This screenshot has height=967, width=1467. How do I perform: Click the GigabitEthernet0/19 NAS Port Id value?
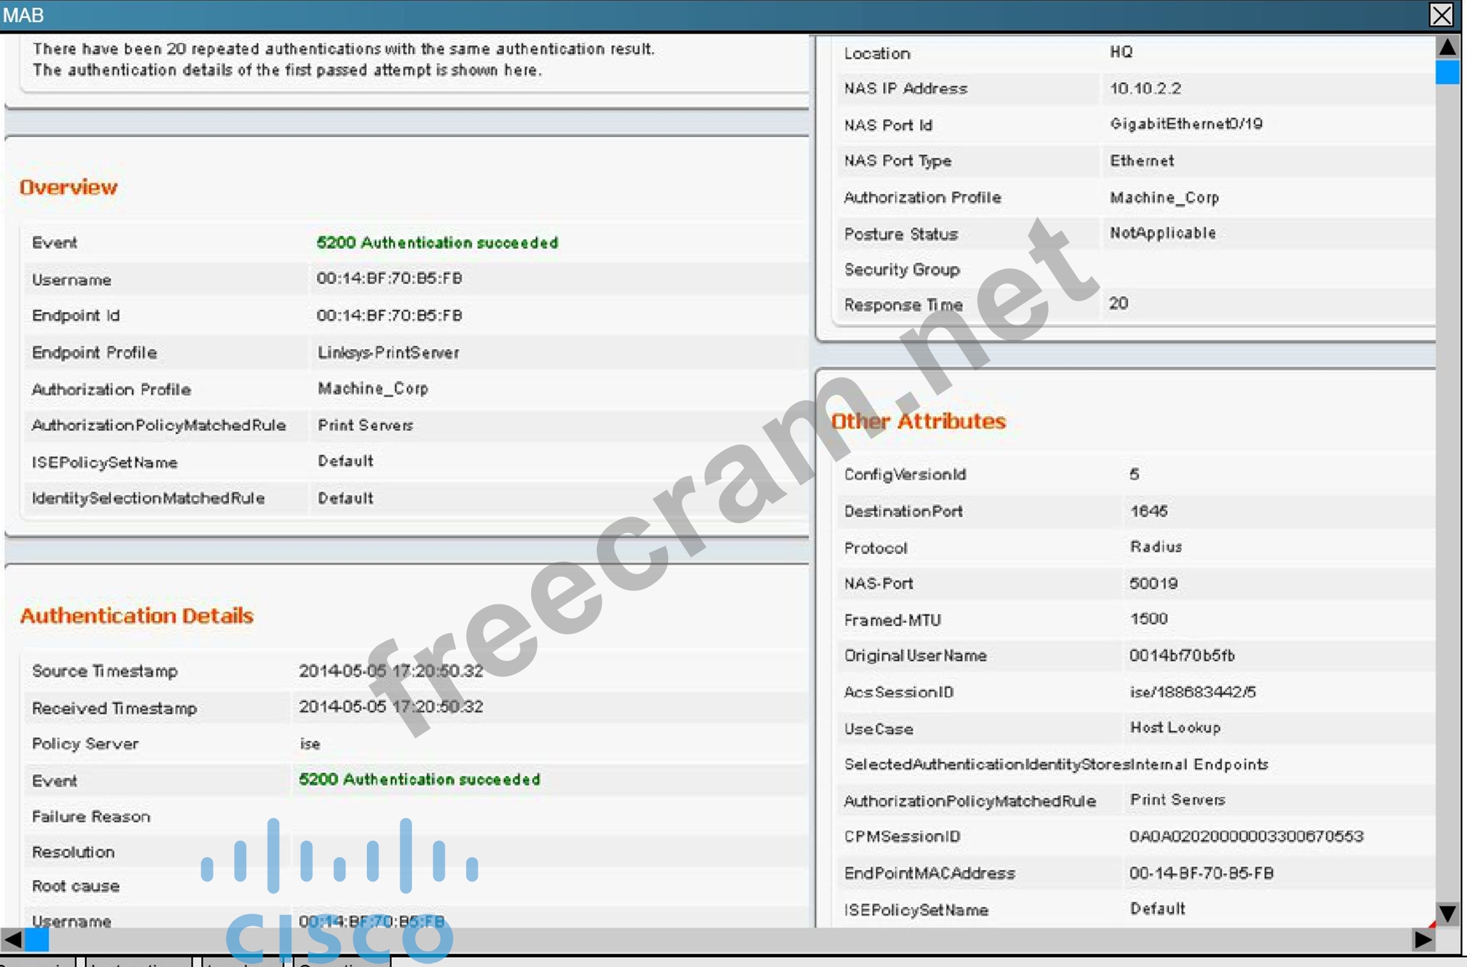coord(1186,124)
